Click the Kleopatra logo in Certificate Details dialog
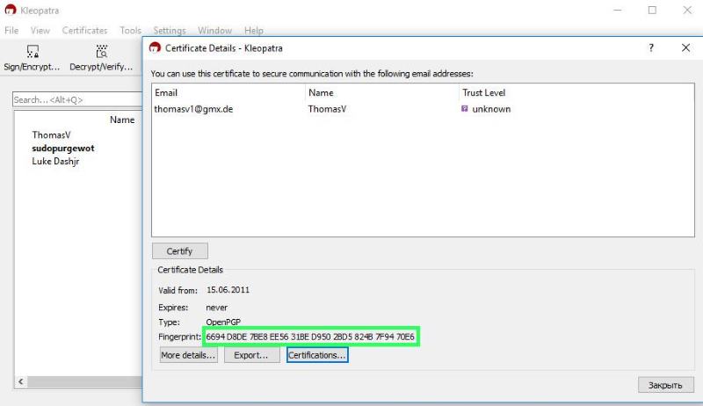 click(156, 47)
